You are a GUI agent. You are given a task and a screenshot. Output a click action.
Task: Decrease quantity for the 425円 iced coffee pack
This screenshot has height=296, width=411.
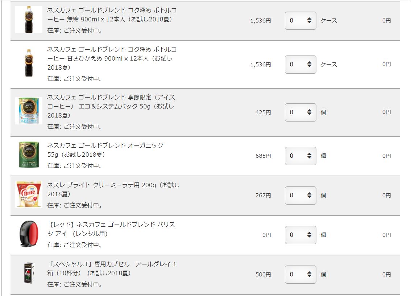pos(309,114)
